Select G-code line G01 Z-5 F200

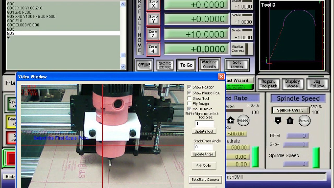63,12
